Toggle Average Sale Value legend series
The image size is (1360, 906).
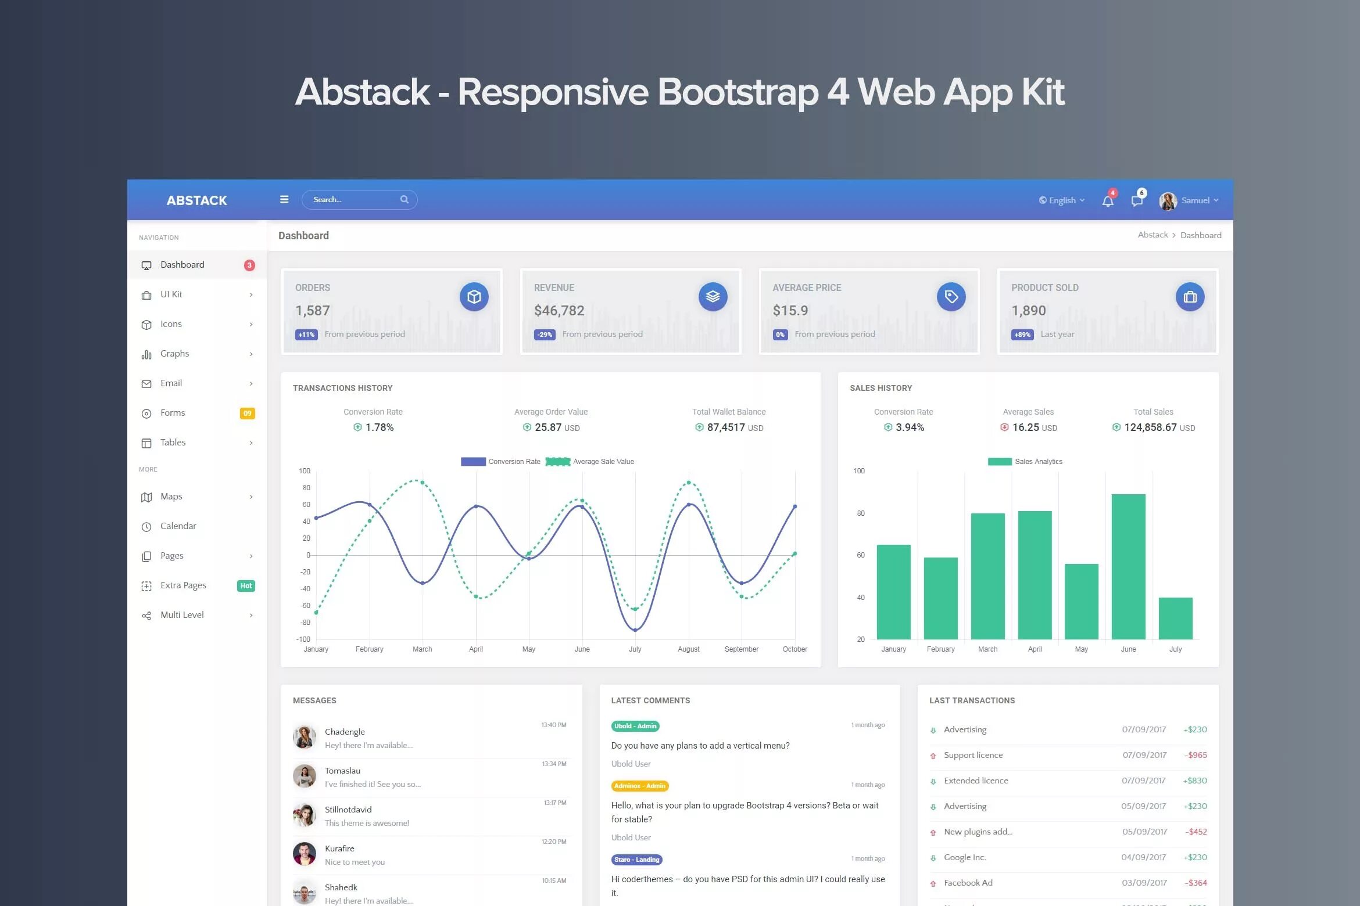pyautogui.click(x=589, y=462)
